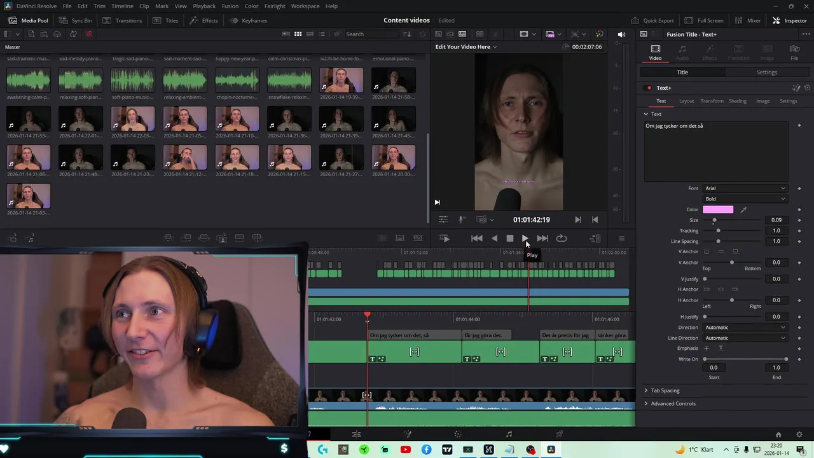Click the Line Spacing value field

tap(776, 241)
